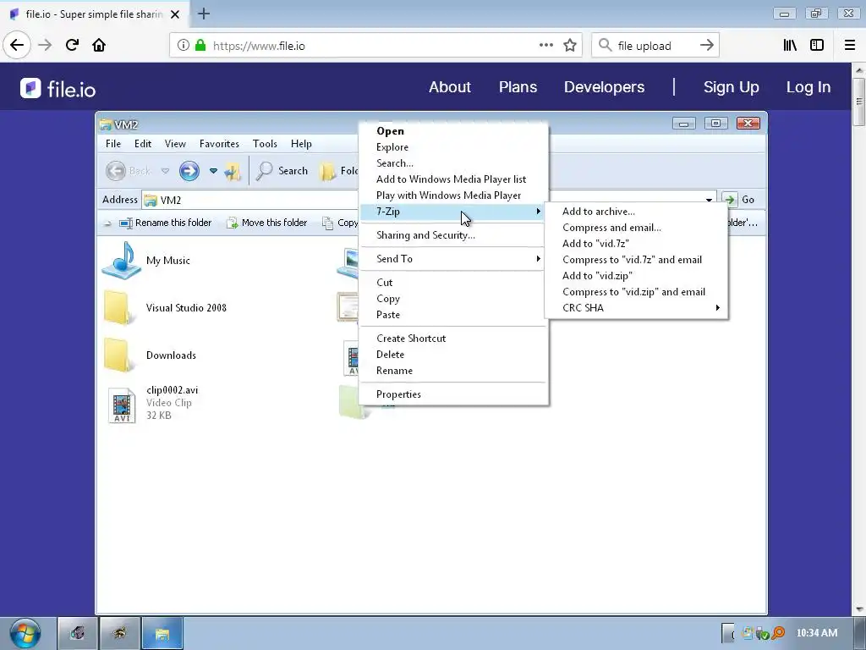
Task: Open the Firefox hamburger menu
Action: 850,46
